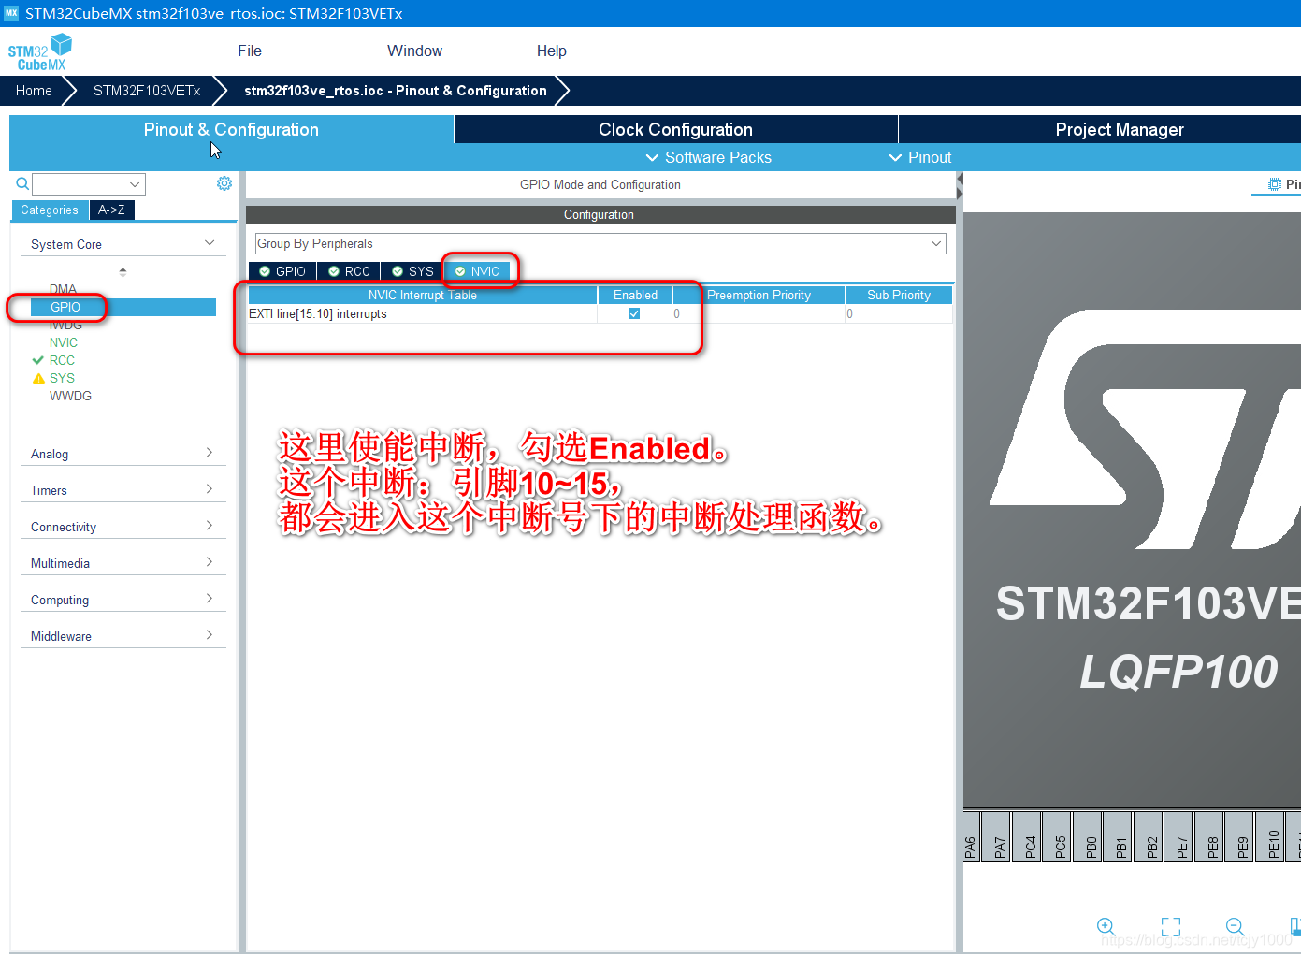Click the search magnifier icon

22,183
